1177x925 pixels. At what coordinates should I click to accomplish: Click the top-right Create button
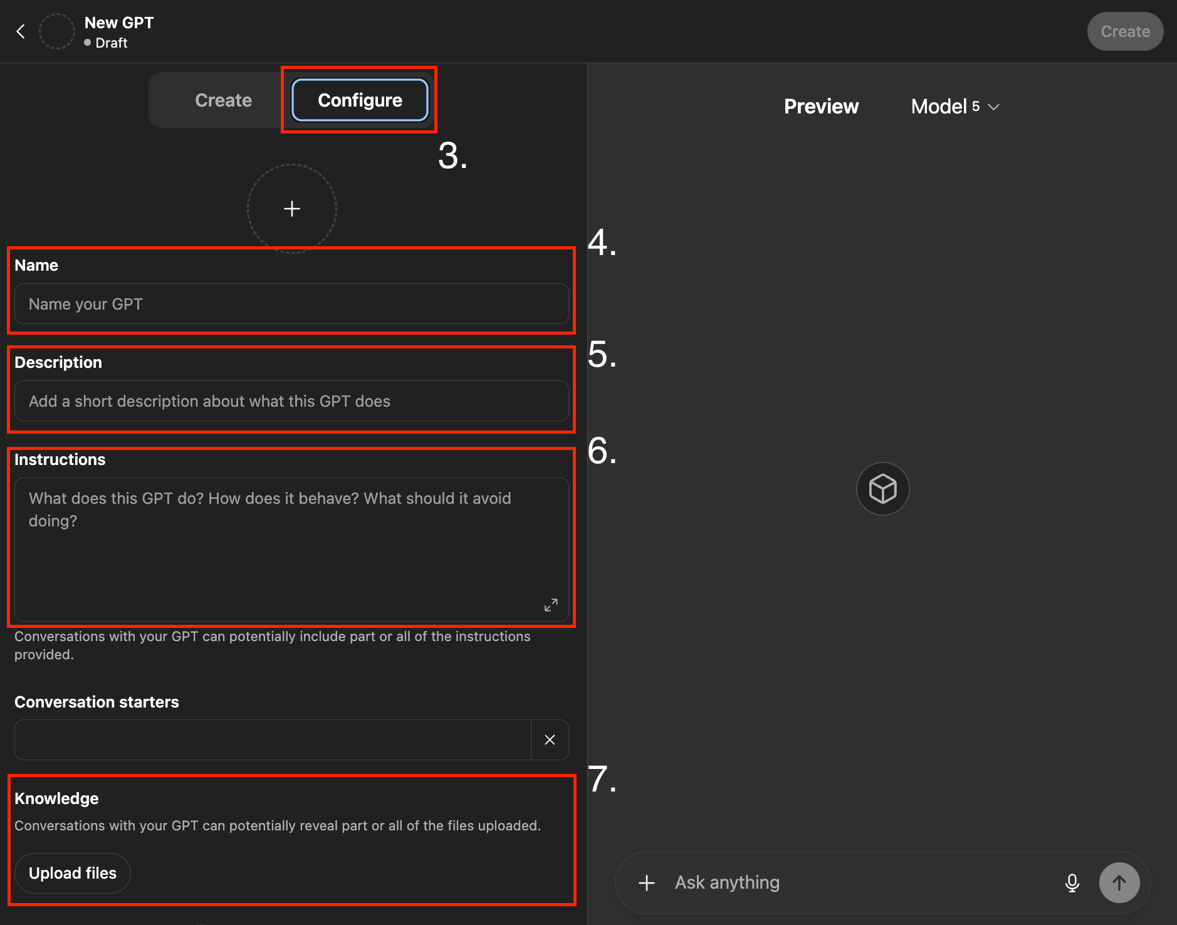pos(1125,31)
